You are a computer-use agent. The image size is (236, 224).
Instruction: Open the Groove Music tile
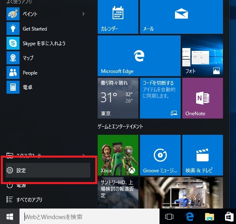(x=160, y=155)
